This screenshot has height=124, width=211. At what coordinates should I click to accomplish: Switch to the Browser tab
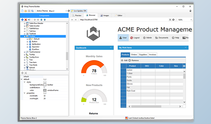pyautogui.click(x=91, y=15)
